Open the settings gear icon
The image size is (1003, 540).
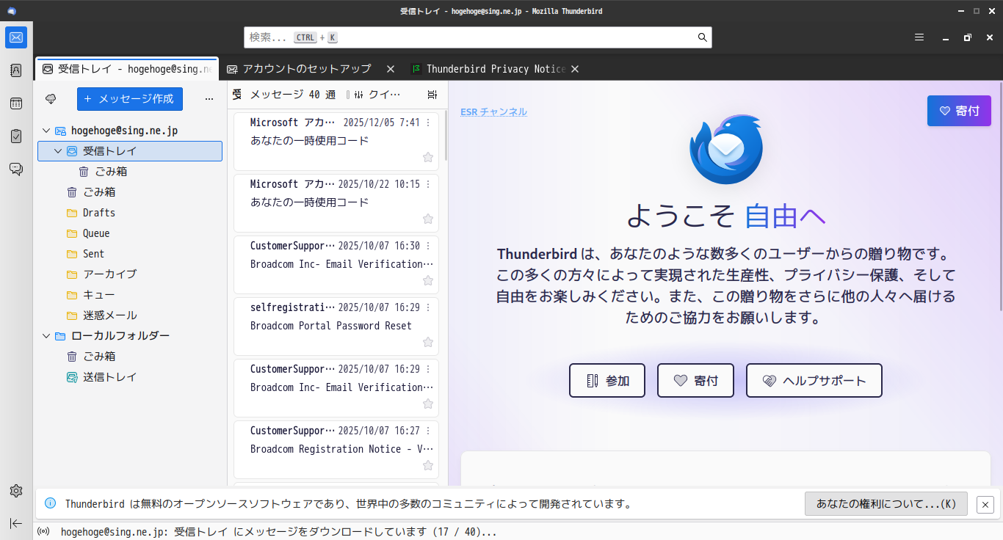click(16, 491)
